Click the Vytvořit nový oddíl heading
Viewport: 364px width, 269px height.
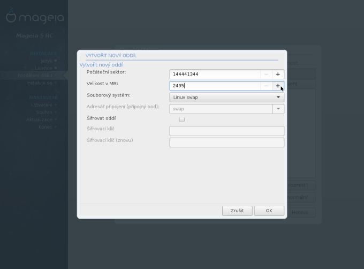[x=102, y=65]
